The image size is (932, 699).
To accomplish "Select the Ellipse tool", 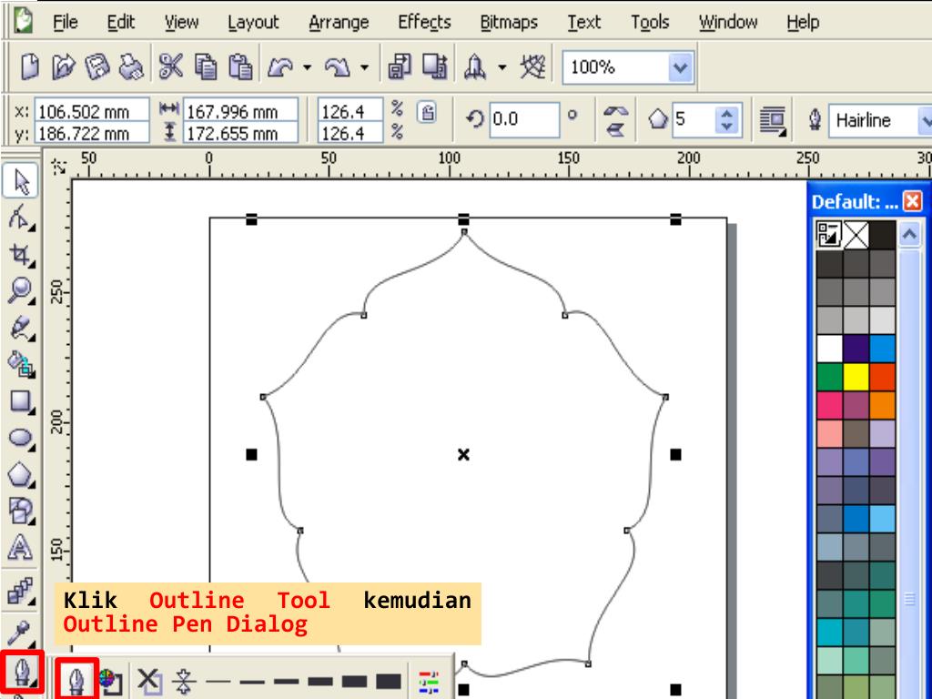I will point(21,438).
